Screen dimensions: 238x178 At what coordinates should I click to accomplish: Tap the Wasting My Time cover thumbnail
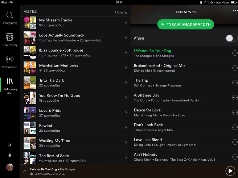[30, 143]
